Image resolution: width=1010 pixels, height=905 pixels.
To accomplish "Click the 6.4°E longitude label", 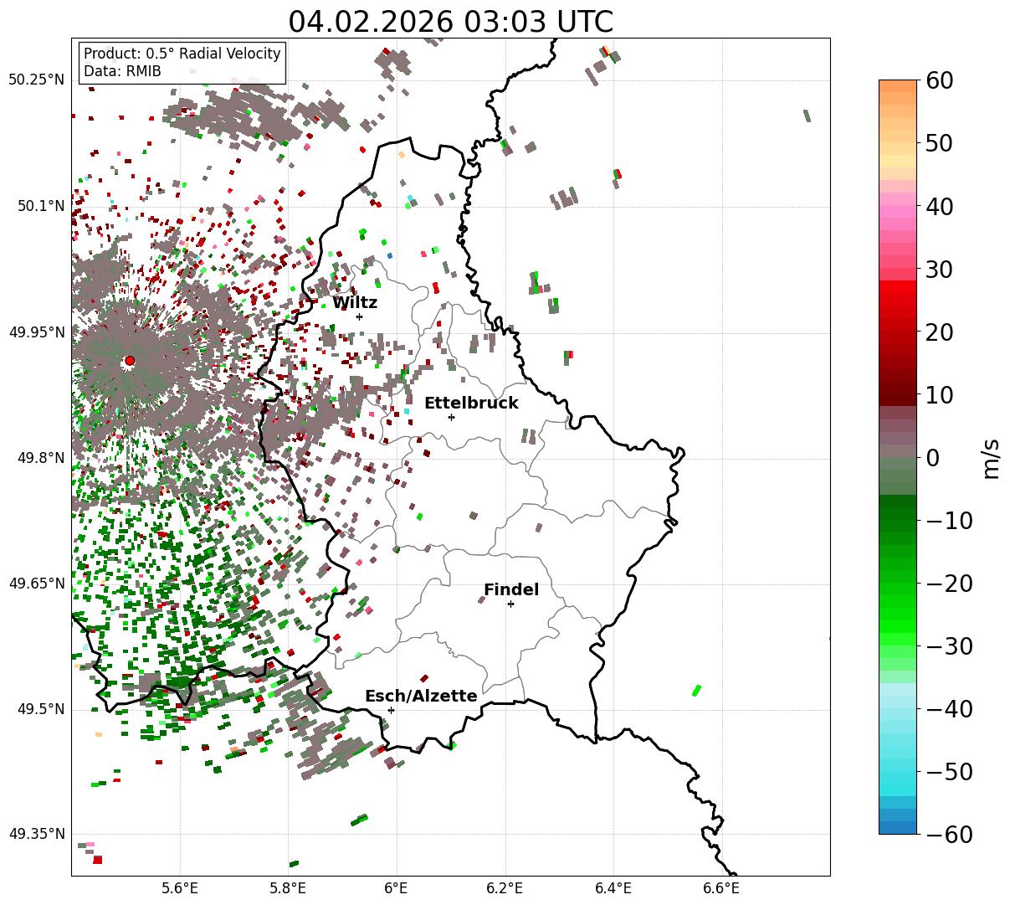I will (613, 887).
